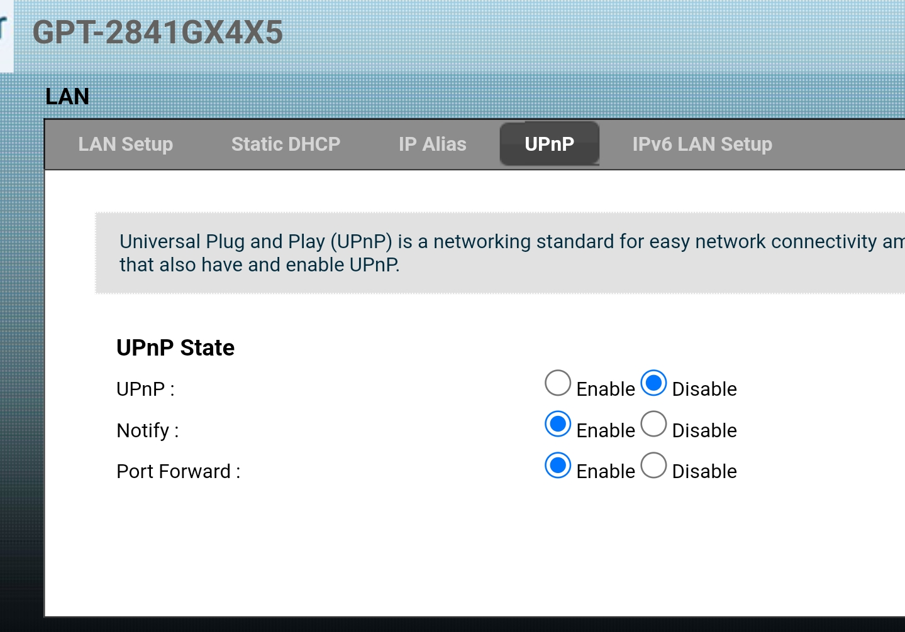Click the UPnP State section heading
The height and width of the screenshot is (632, 905).
175,347
